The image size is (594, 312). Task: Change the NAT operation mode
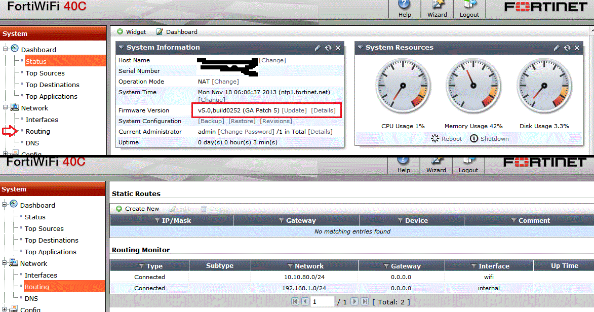(225, 82)
